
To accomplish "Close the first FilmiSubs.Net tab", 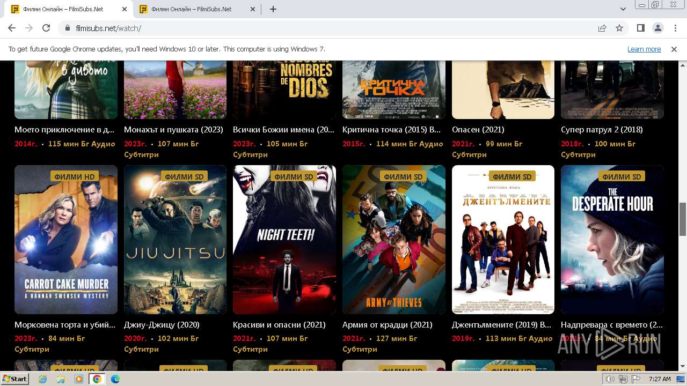I will click(x=125, y=9).
